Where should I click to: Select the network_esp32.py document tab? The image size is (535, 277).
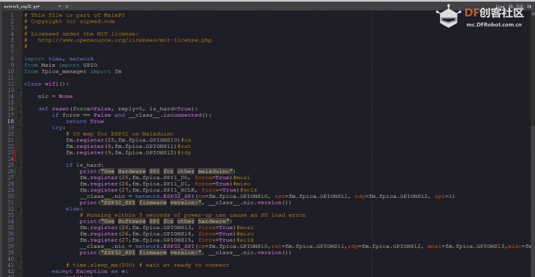click(x=21, y=6)
